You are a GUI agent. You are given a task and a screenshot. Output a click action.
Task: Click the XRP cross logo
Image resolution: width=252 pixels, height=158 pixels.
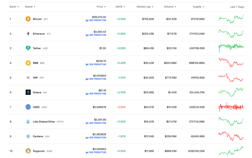pyautogui.click(x=28, y=78)
